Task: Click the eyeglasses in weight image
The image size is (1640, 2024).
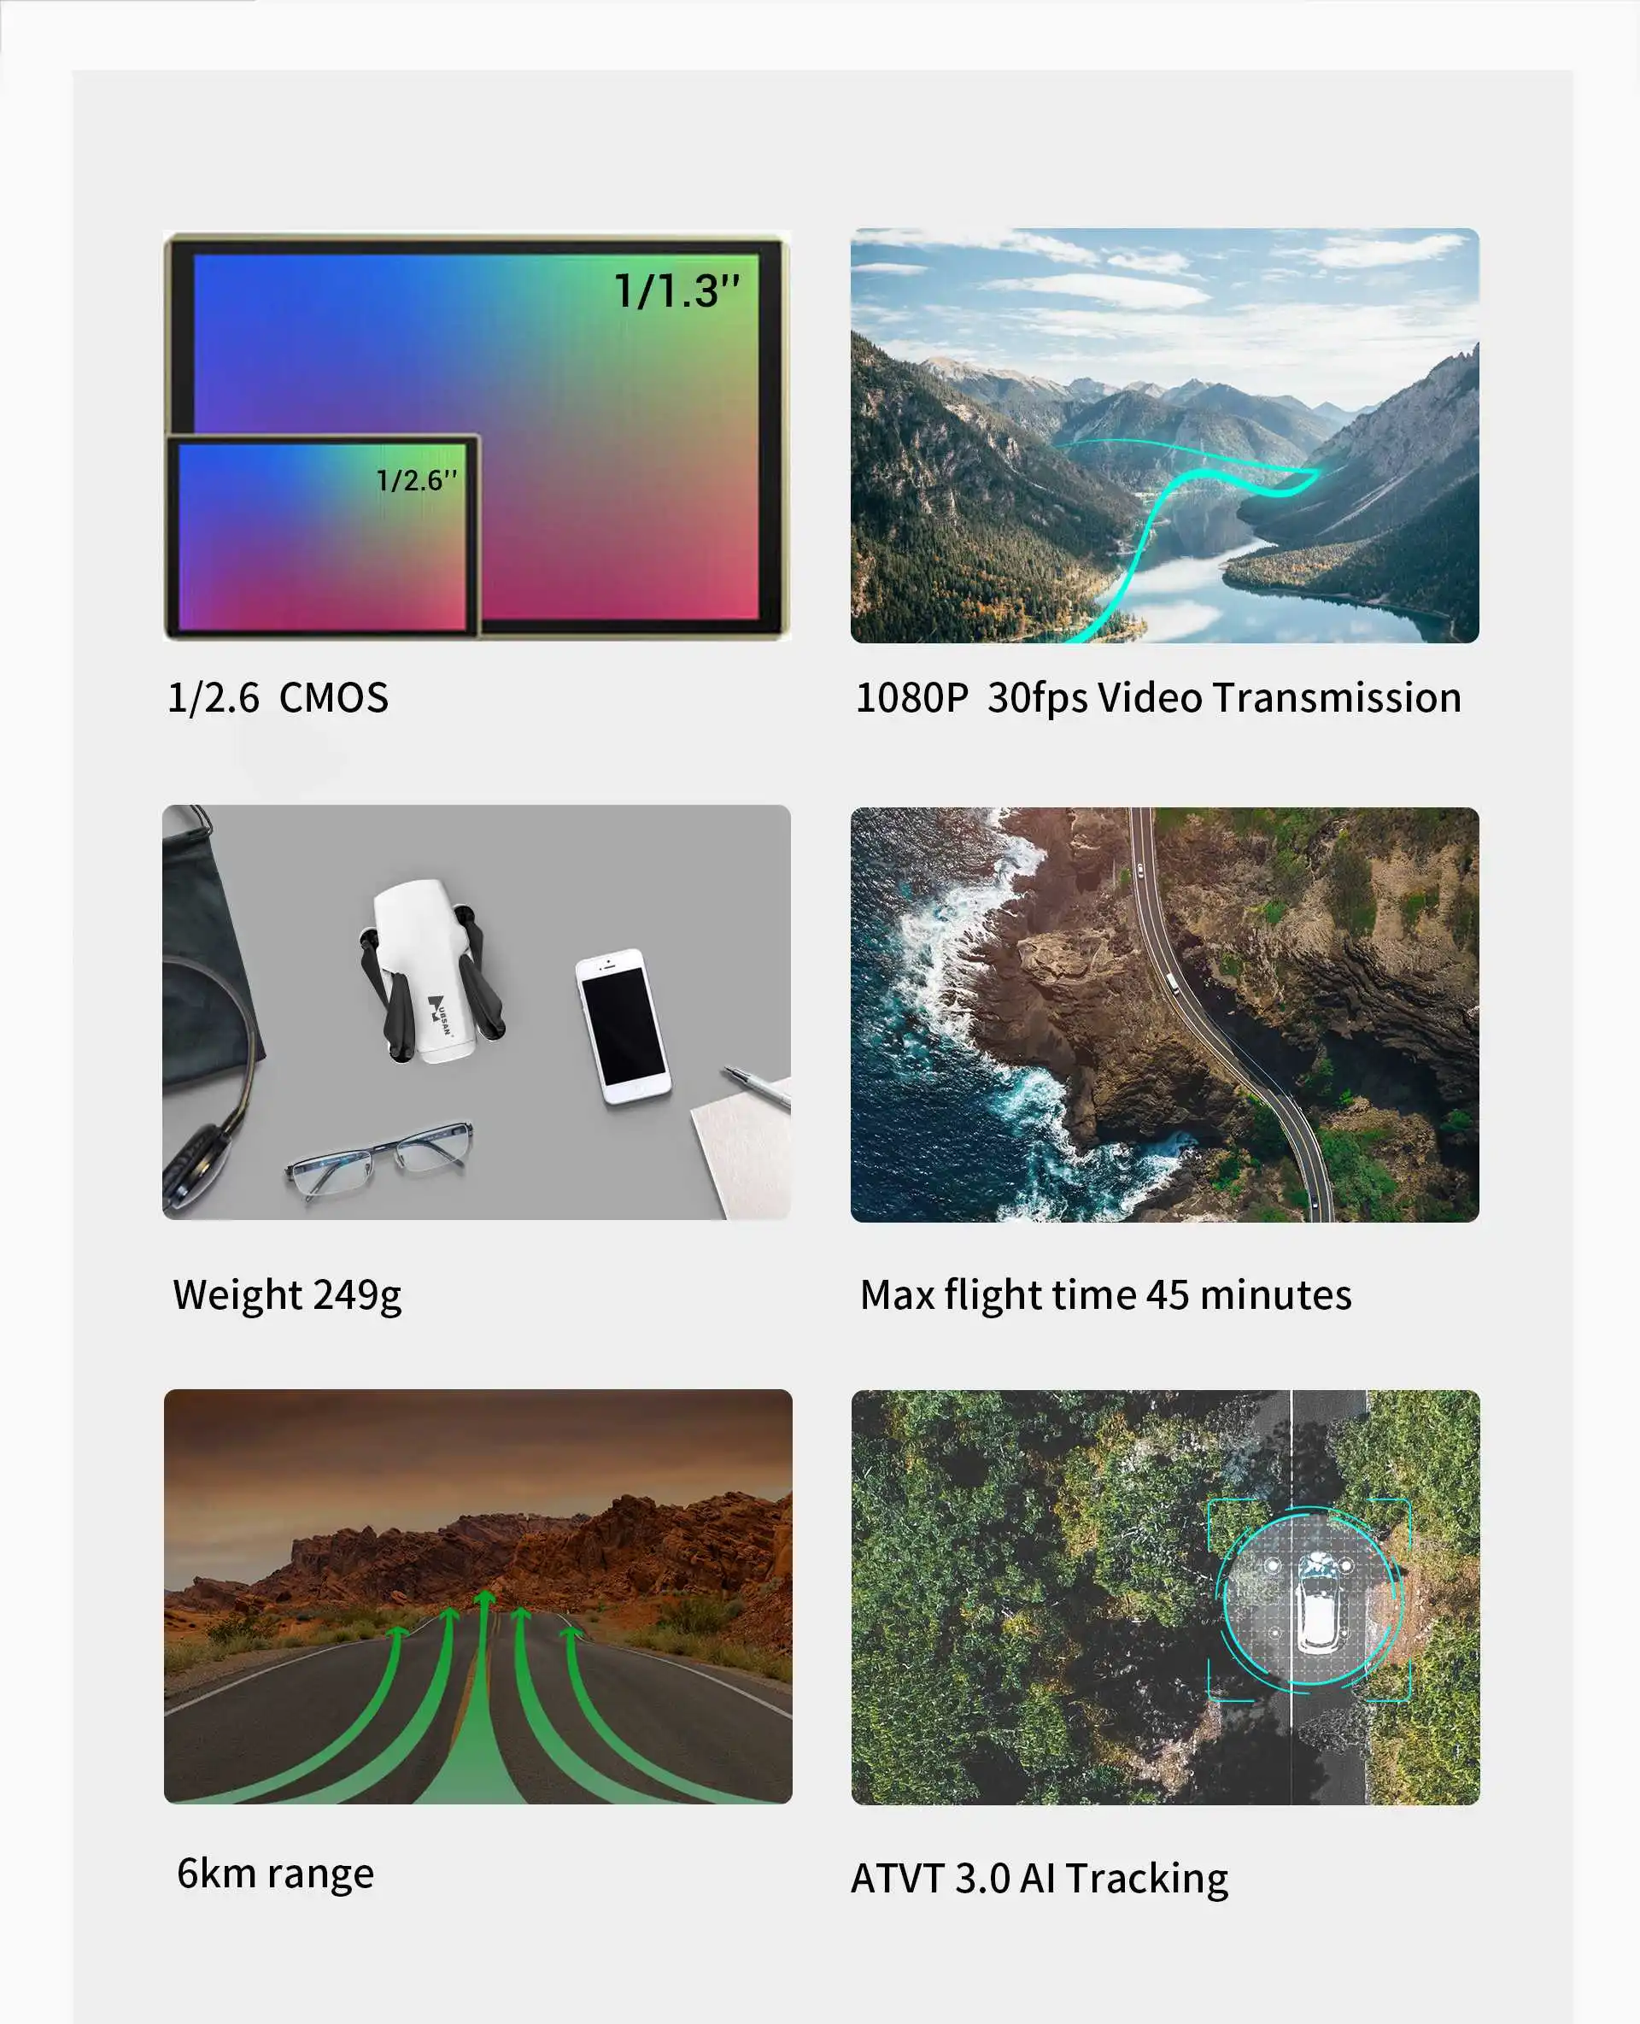Action: pyautogui.click(x=379, y=1158)
